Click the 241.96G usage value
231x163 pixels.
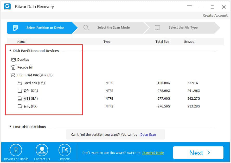[x=194, y=91]
